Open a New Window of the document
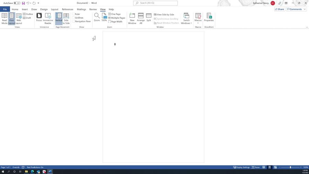Image resolution: width=309 pixels, height=174 pixels. coord(132,19)
